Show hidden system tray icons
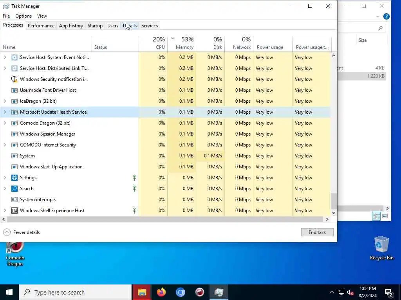This screenshot has width=401, height=300. (331, 292)
